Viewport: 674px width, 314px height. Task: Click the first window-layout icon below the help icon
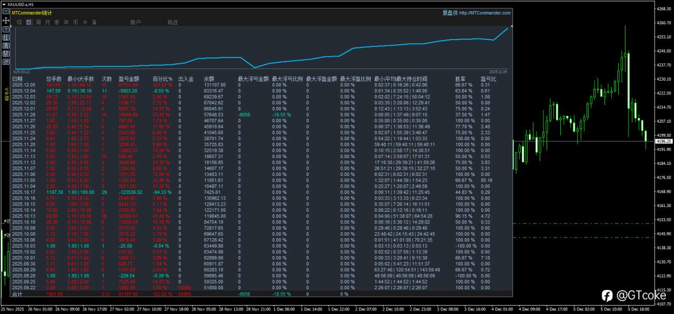click(6, 37)
